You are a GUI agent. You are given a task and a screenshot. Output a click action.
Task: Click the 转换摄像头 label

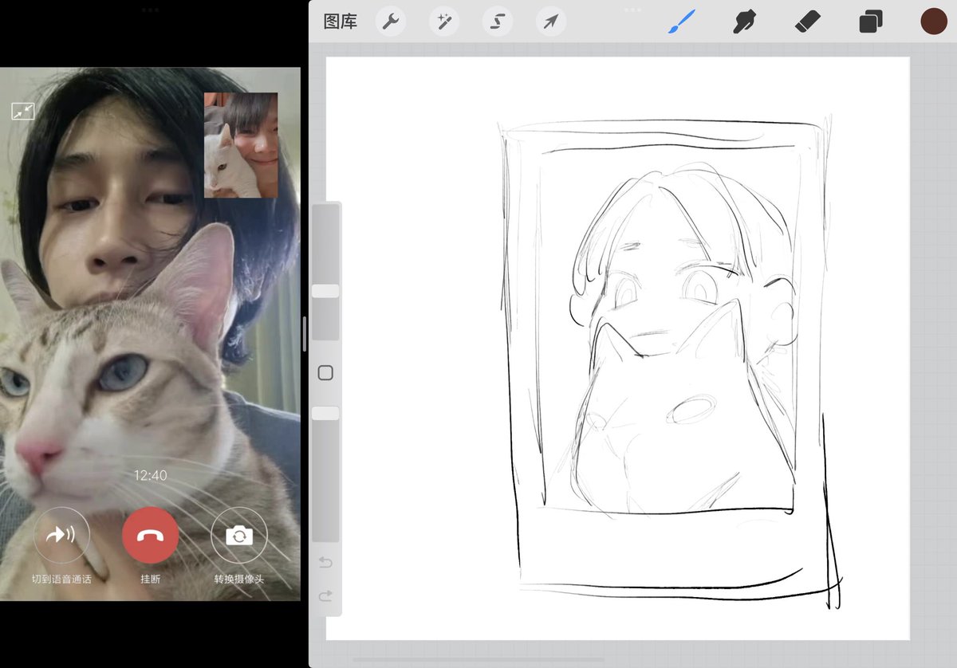(239, 580)
